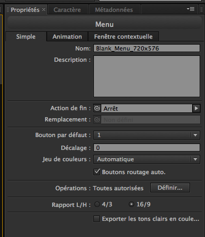Open the Propriétés panel options menu icon
The width and height of the screenshot is (205, 237).
click(191, 9)
